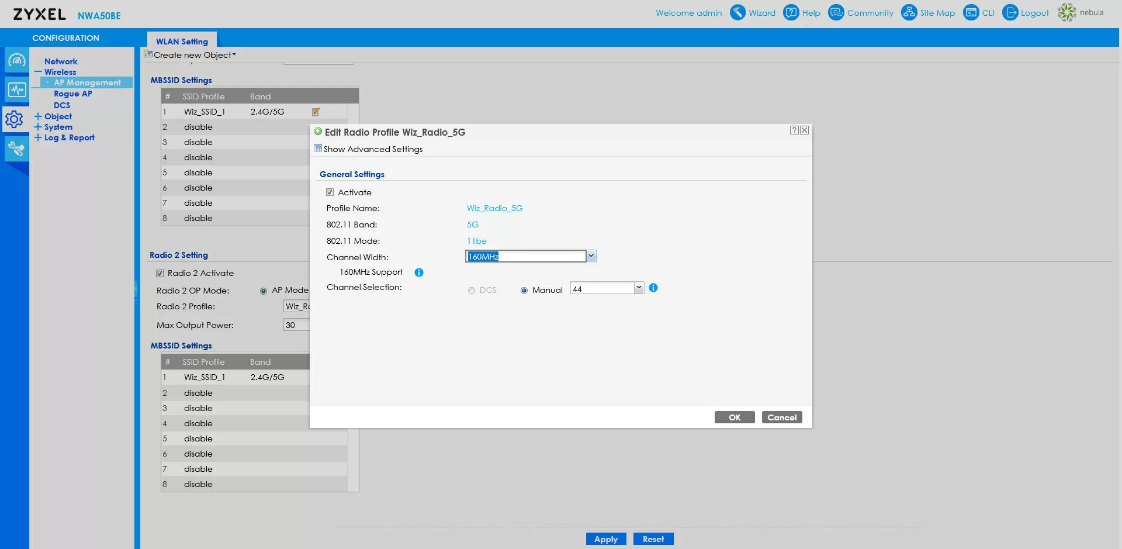The width and height of the screenshot is (1122, 549).
Task: Open the Maintenance tools sidebar icon
Action: (x=16, y=149)
